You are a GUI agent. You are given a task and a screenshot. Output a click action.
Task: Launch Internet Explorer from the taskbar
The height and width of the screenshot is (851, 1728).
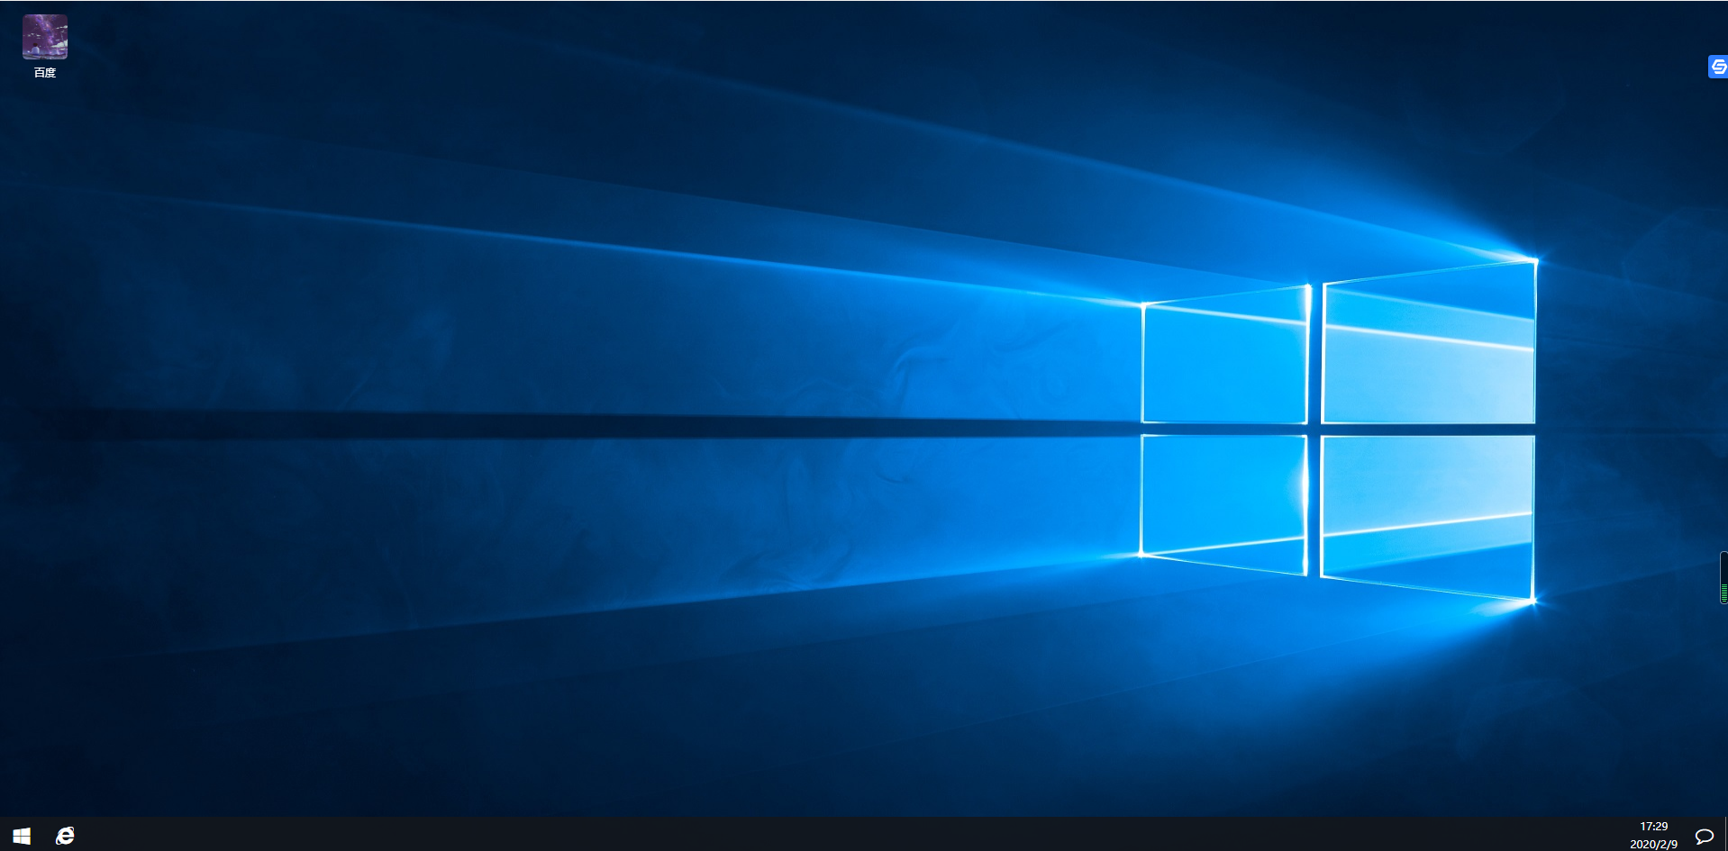65,836
